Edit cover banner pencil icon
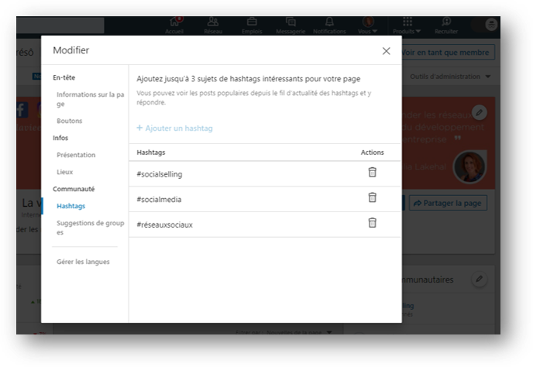Image resolution: width=533 pixels, height=367 pixels. [x=480, y=112]
